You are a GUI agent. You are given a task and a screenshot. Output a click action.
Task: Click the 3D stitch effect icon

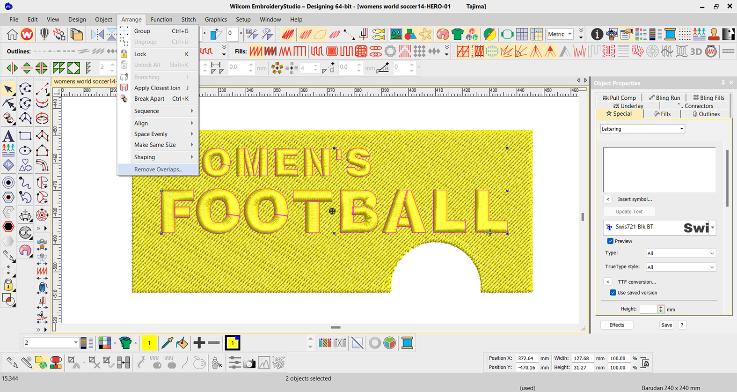(x=696, y=52)
